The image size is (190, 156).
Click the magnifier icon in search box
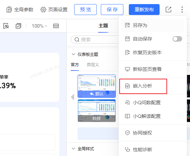point(77,40)
